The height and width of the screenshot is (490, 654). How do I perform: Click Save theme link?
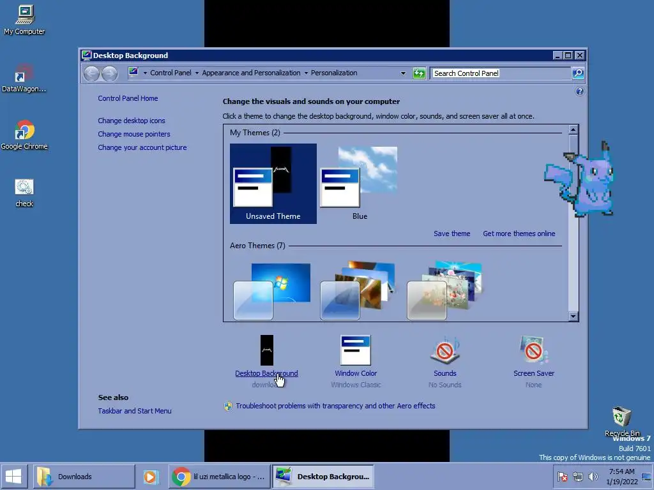tap(452, 234)
